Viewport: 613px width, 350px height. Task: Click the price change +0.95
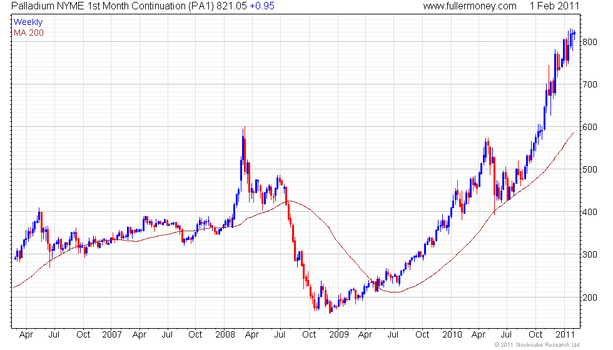pyautogui.click(x=262, y=6)
